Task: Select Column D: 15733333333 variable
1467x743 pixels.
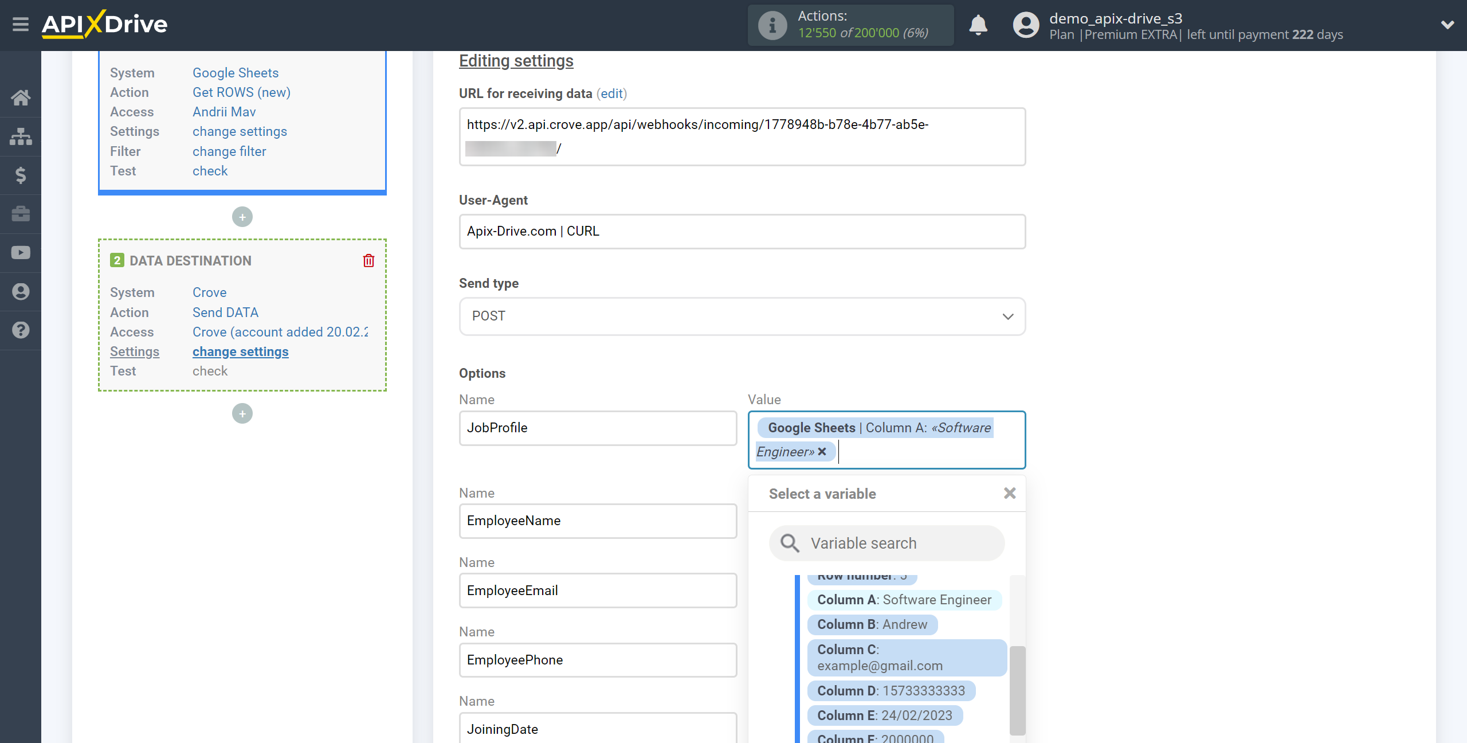Action: pos(891,691)
